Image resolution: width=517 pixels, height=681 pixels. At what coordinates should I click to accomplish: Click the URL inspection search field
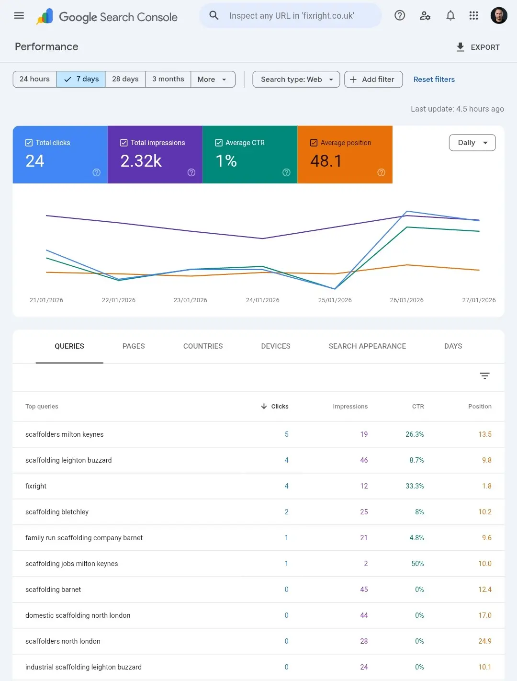(x=290, y=15)
